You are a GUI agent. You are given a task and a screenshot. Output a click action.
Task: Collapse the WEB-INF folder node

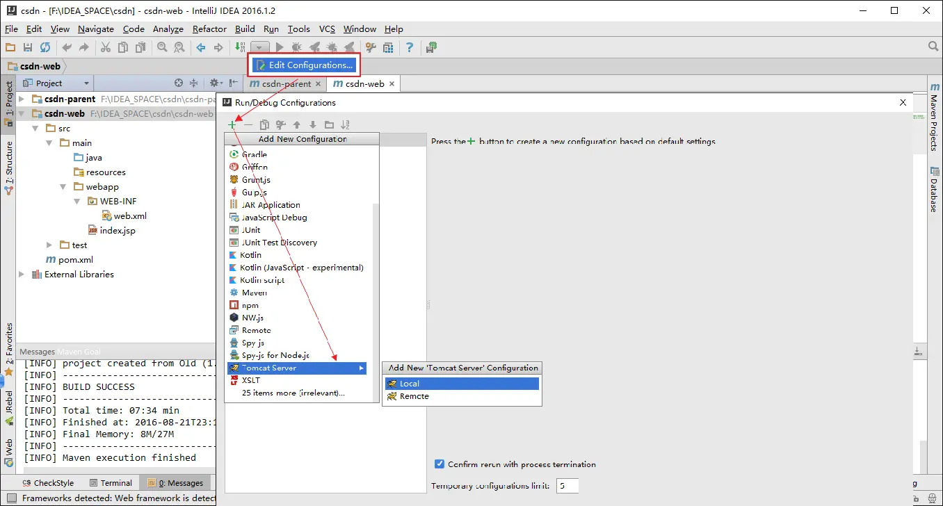coord(77,202)
